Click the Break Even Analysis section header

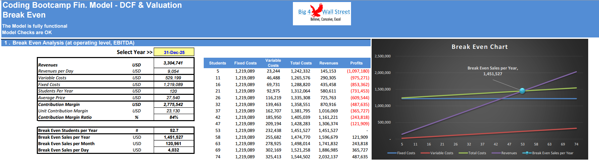click(186, 43)
